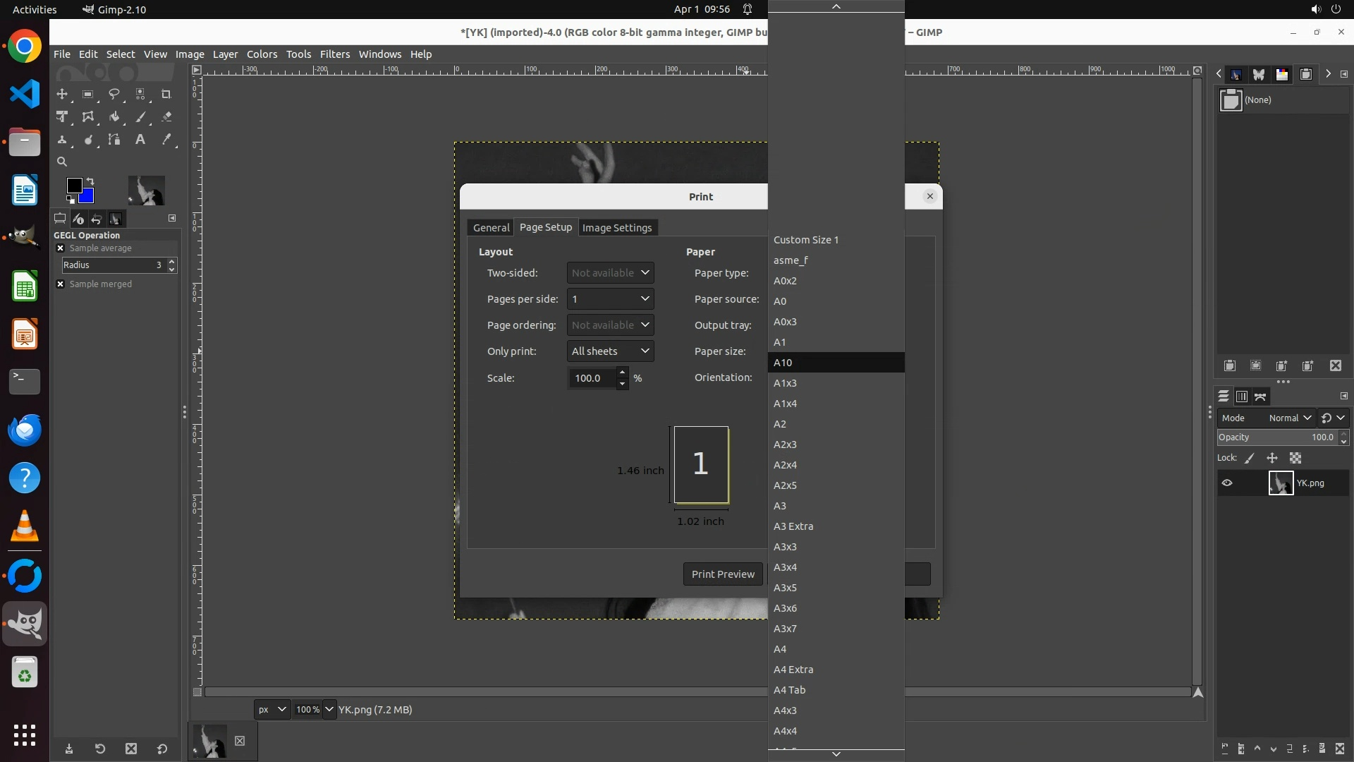Activate the Text tool

(x=140, y=140)
